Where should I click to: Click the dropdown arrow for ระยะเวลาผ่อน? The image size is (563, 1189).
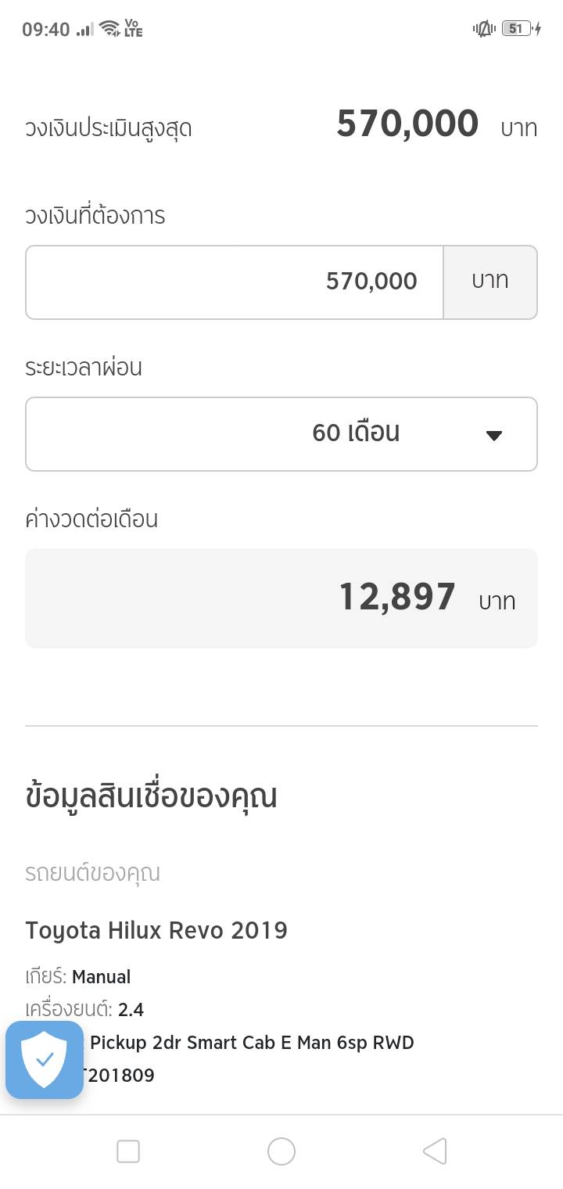point(493,436)
